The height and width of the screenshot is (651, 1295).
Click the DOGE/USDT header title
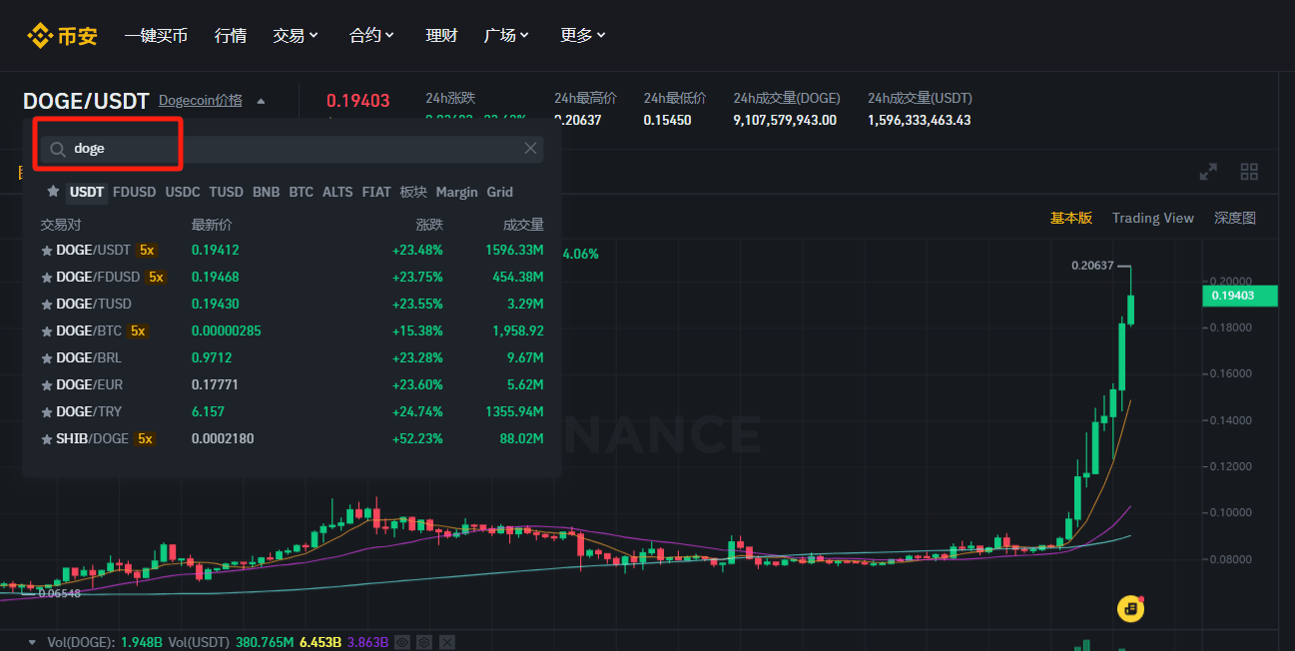pos(86,101)
